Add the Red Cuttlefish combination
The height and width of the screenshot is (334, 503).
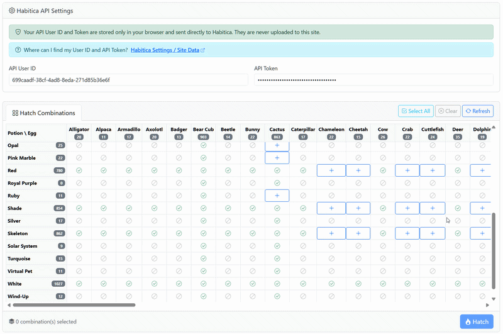pyautogui.click(x=433, y=170)
